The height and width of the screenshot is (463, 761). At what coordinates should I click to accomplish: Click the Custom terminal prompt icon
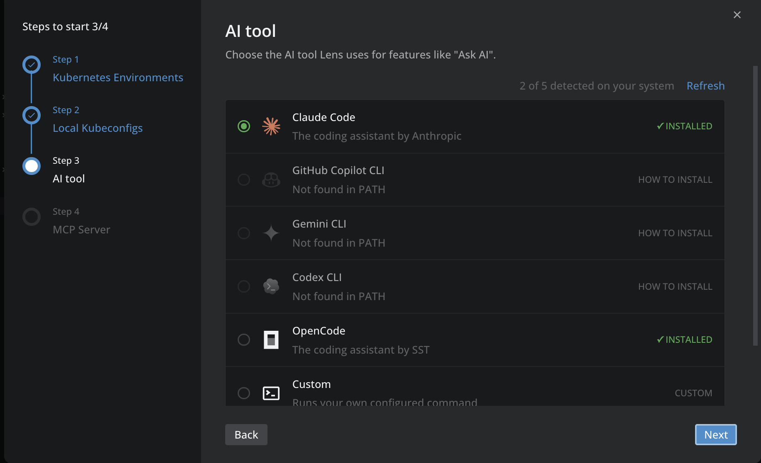click(x=271, y=393)
